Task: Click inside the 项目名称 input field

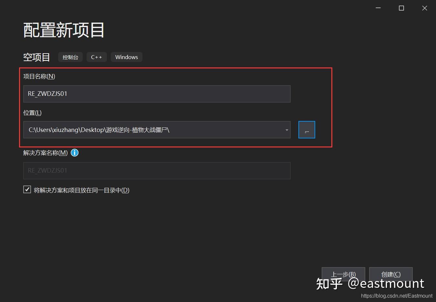Action: click(157, 94)
